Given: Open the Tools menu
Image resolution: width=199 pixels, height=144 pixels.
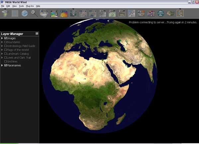Looking at the screenshot, I should [x=21, y=6].
